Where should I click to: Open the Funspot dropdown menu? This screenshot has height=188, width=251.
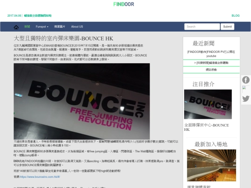click(x=42, y=27)
